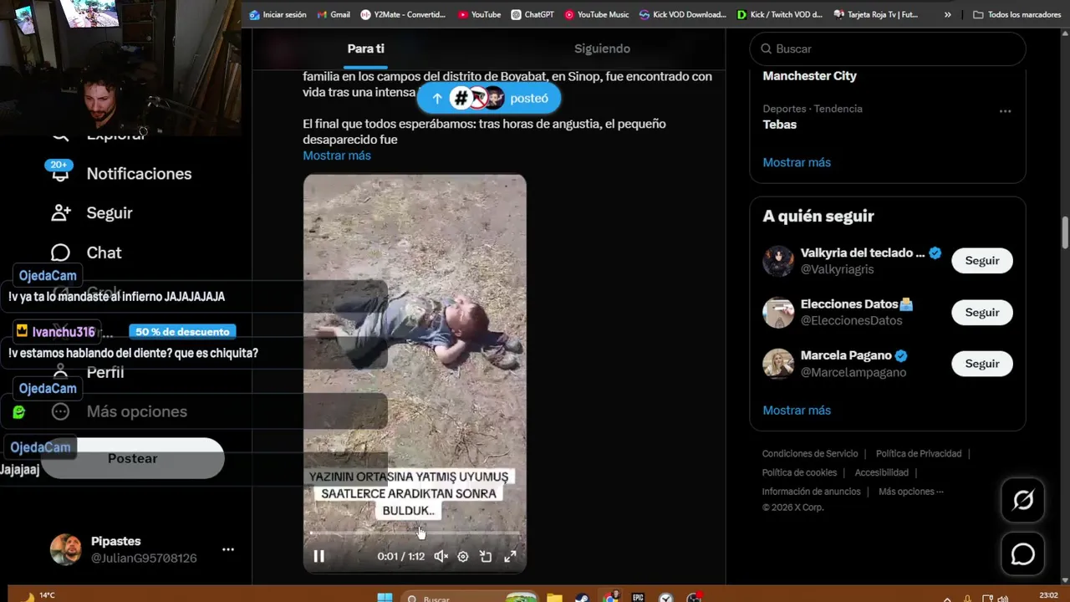1070x602 pixels.
Task: Pause the video
Action: (318, 556)
